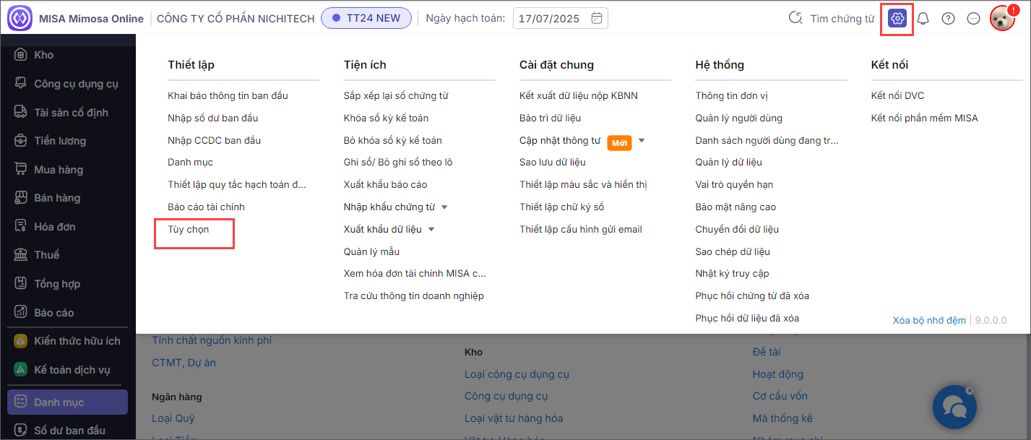Open Bán hàng sidebar icon
1031x440 pixels.
(21, 197)
